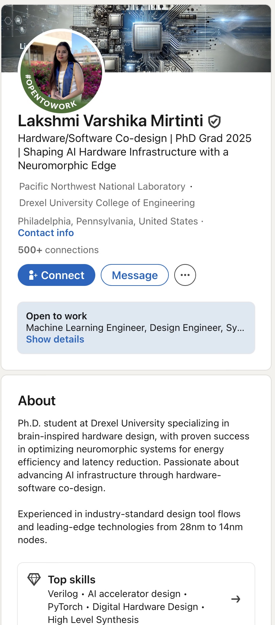Open Pacific Northwest National Laboratory company link
Screen dimensions: 275x625
click(x=102, y=187)
